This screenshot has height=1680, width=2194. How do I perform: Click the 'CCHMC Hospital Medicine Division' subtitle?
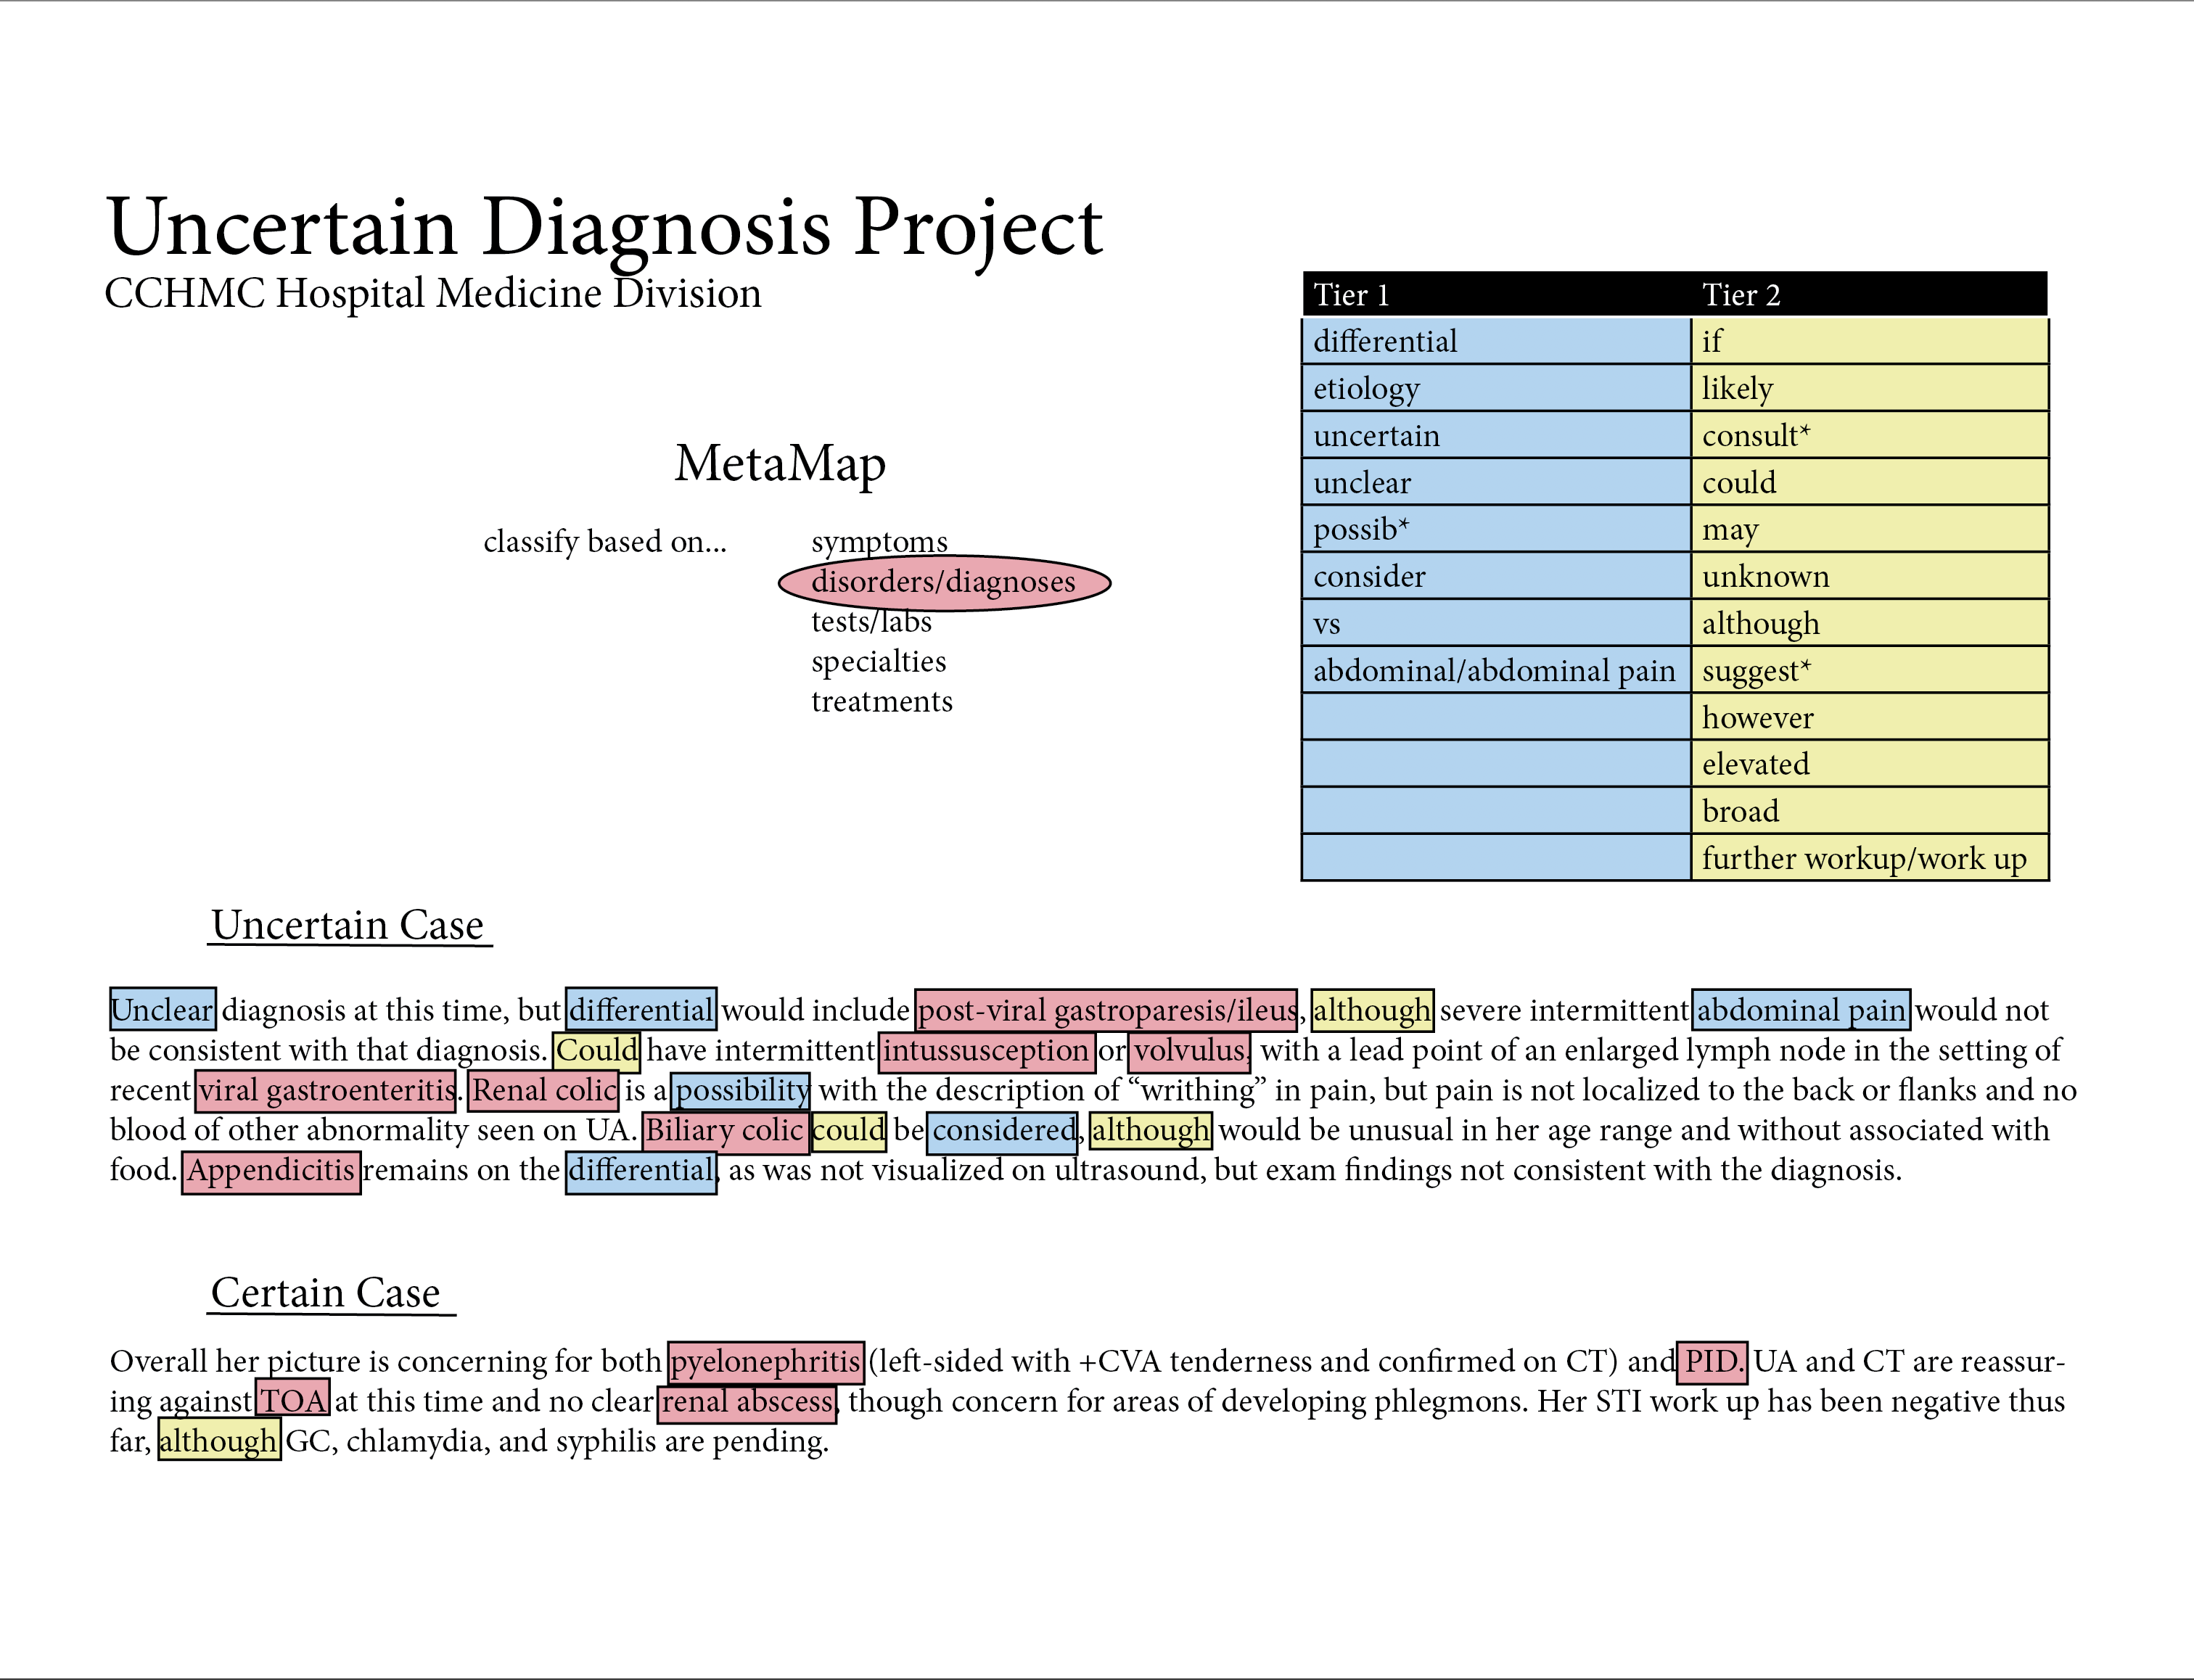[x=433, y=294]
